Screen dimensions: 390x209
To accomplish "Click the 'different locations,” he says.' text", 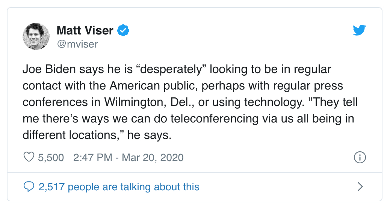I will 97,135.
